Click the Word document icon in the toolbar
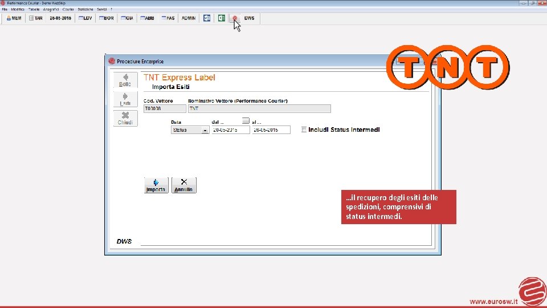This screenshot has width=547, height=308. (x=207, y=18)
